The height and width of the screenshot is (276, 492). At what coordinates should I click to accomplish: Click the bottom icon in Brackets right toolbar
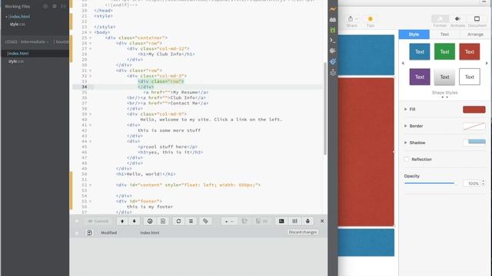[x=333, y=72]
